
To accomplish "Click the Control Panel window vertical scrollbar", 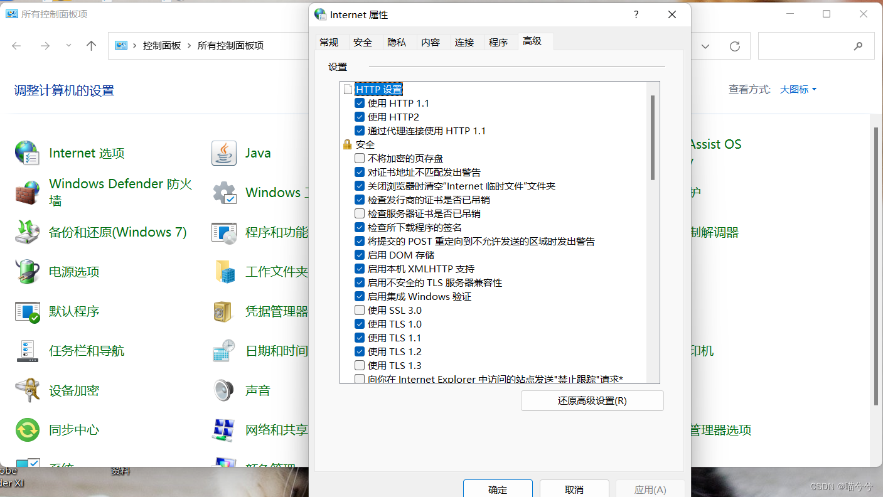I will point(877,266).
